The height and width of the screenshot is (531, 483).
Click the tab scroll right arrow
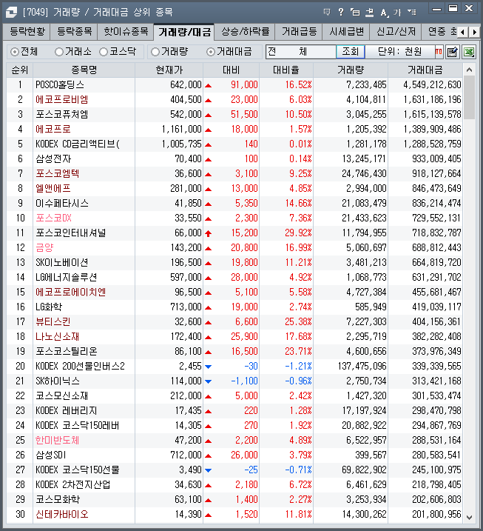[x=475, y=32]
